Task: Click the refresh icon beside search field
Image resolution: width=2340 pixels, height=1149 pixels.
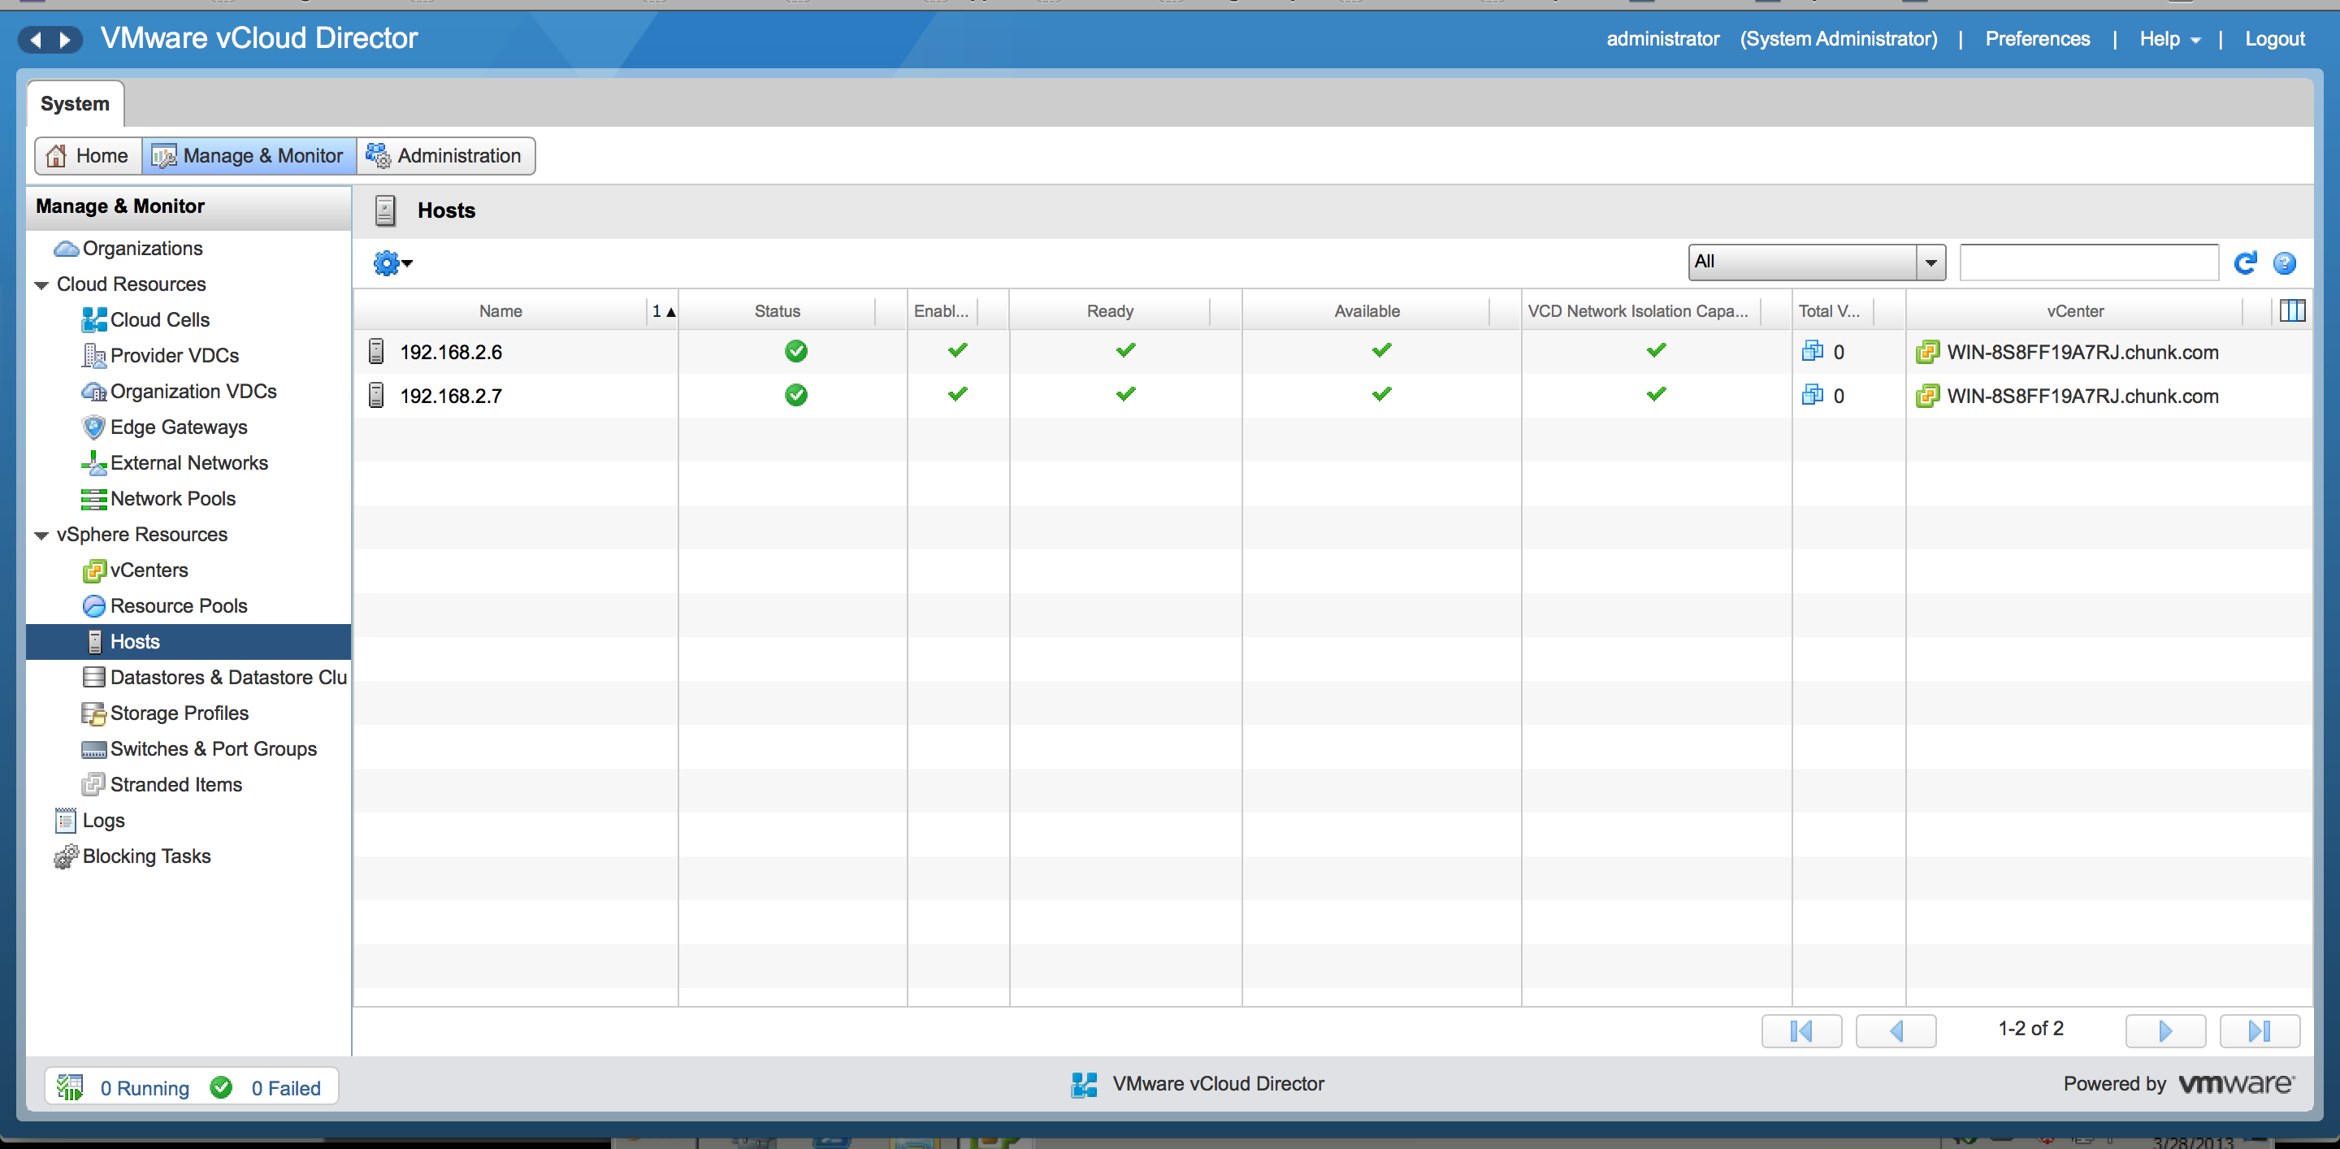Action: click(x=2245, y=263)
